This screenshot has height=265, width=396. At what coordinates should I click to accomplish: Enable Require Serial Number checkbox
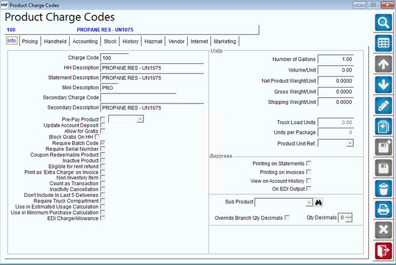pos(103,148)
